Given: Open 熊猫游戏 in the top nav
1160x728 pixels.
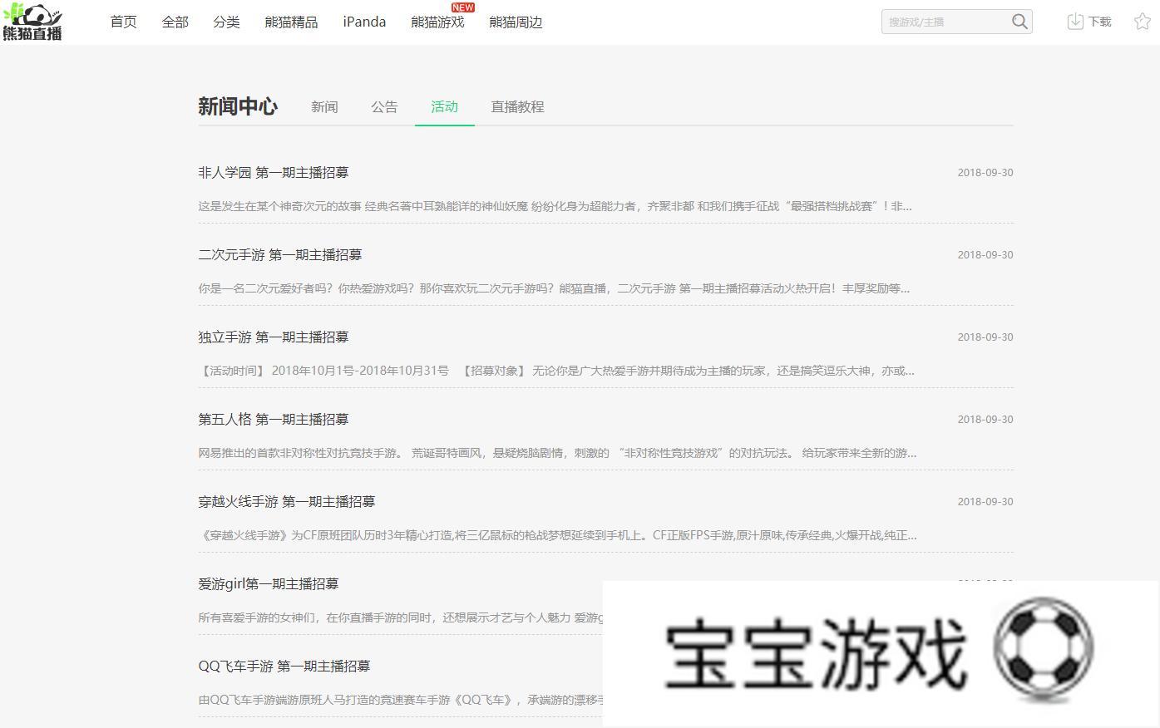Looking at the screenshot, I should pos(437,22).
